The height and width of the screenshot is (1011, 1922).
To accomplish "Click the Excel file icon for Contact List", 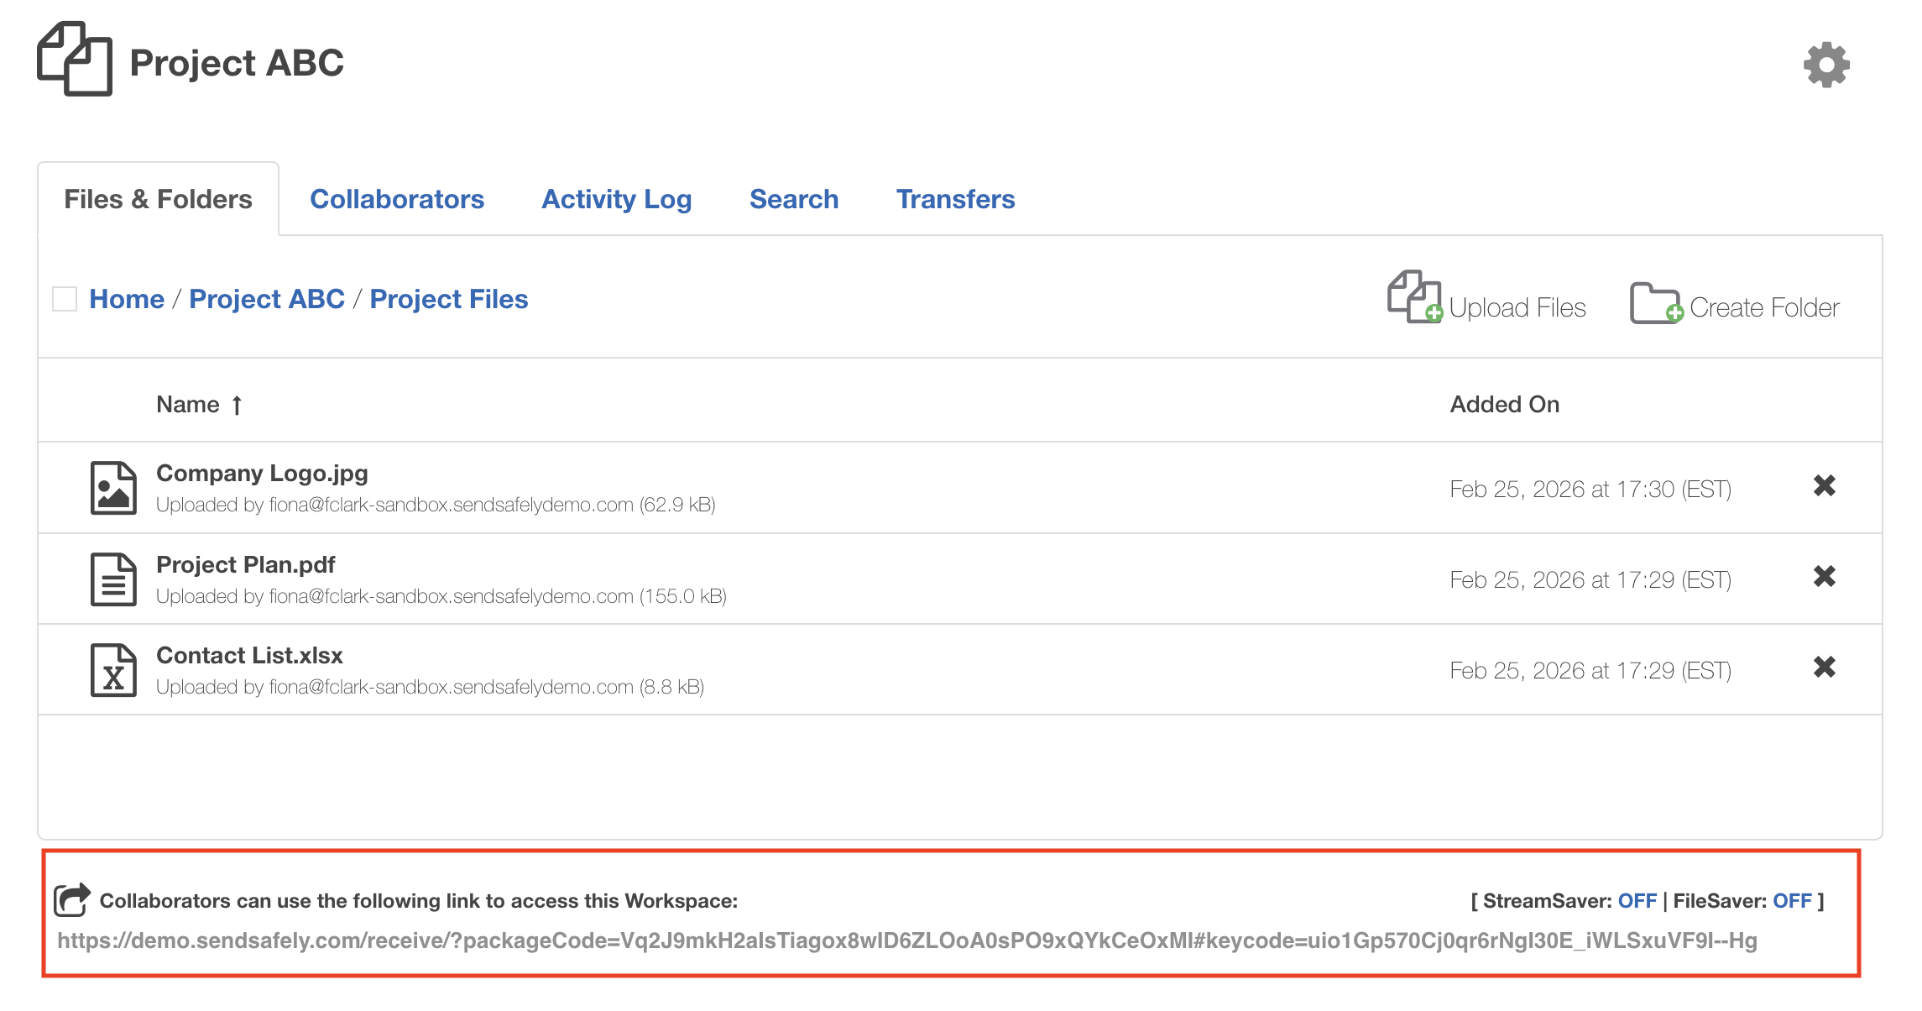I will (x=113, y=670).
